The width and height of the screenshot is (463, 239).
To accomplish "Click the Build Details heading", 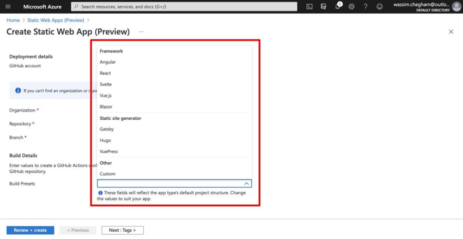I will pyautogui.click(x=23, y=155).
